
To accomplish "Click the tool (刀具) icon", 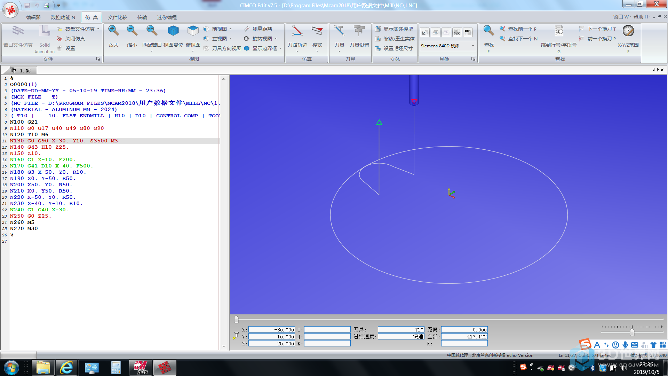I will click(x=339, y=31).
